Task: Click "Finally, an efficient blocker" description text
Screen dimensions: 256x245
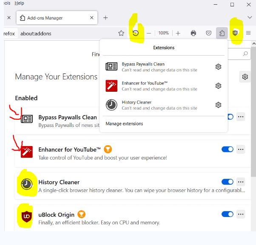Action: point(99,222)
